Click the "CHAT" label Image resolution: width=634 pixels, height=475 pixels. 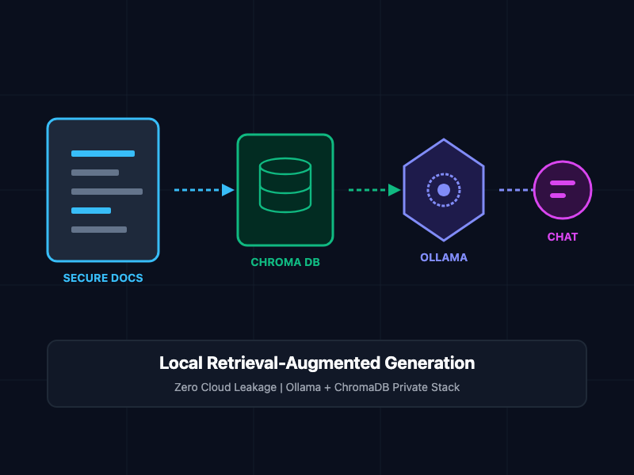563,237
